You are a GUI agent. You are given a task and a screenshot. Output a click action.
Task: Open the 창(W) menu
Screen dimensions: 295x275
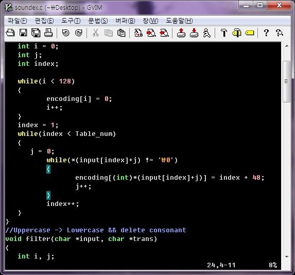click(150, 21)
